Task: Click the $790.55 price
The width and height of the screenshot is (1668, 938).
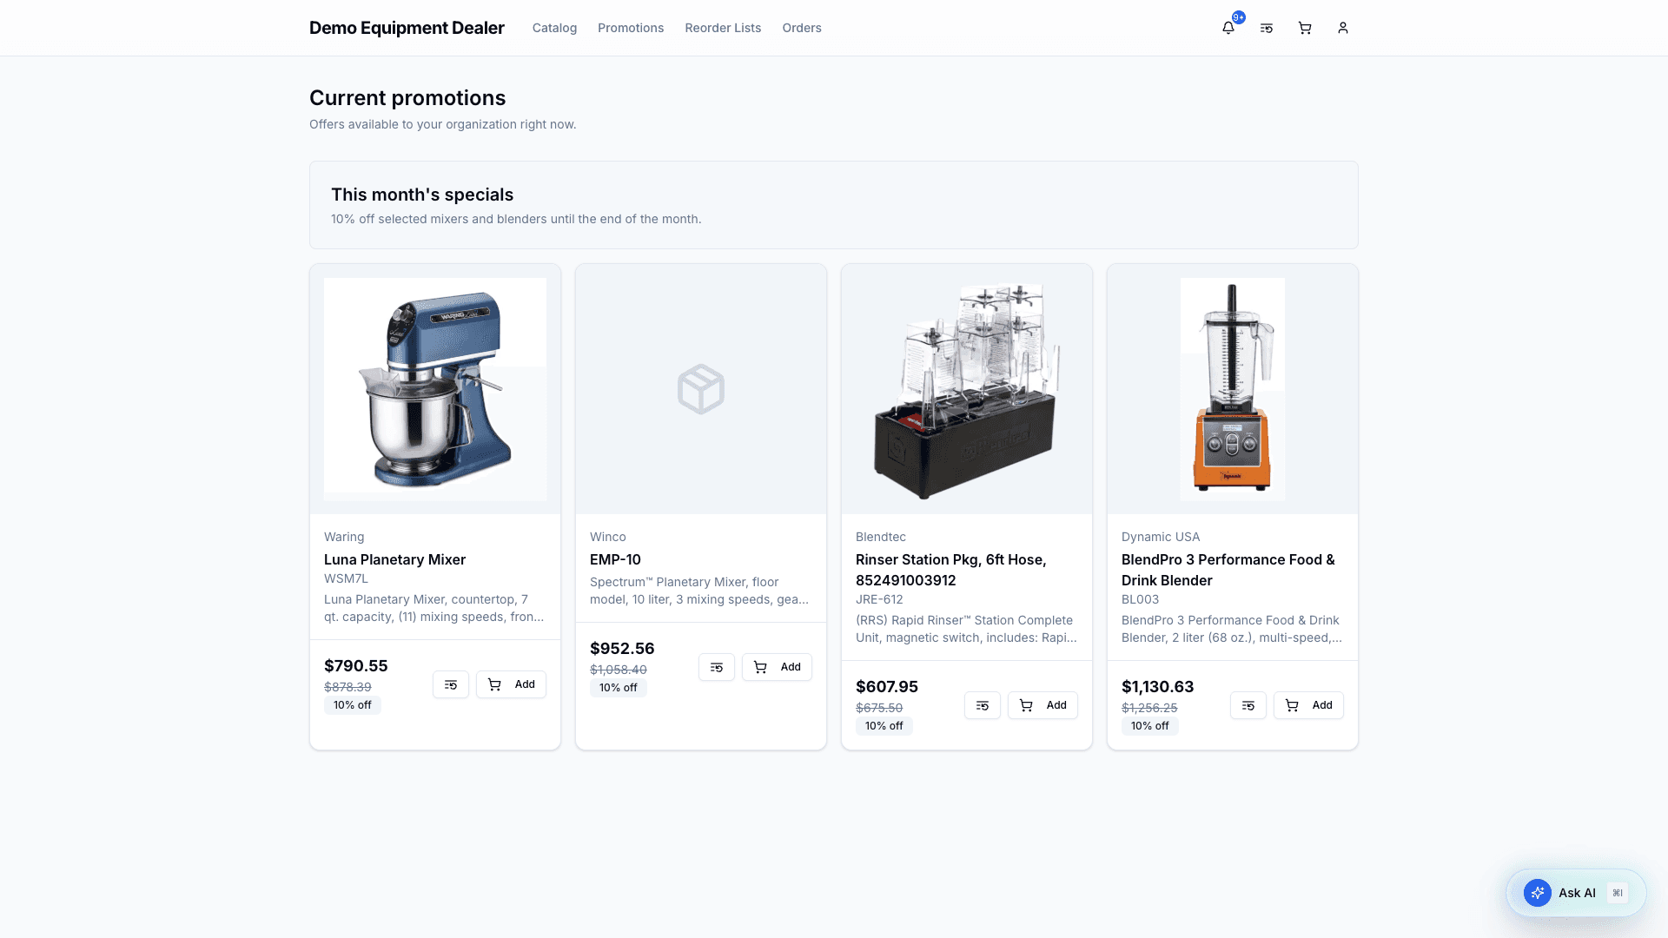Action: click(356, 665)
